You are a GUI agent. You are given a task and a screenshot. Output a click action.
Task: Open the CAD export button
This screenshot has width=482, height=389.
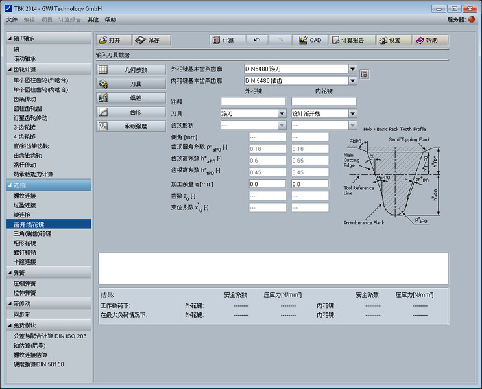click(x=309, y=40)
